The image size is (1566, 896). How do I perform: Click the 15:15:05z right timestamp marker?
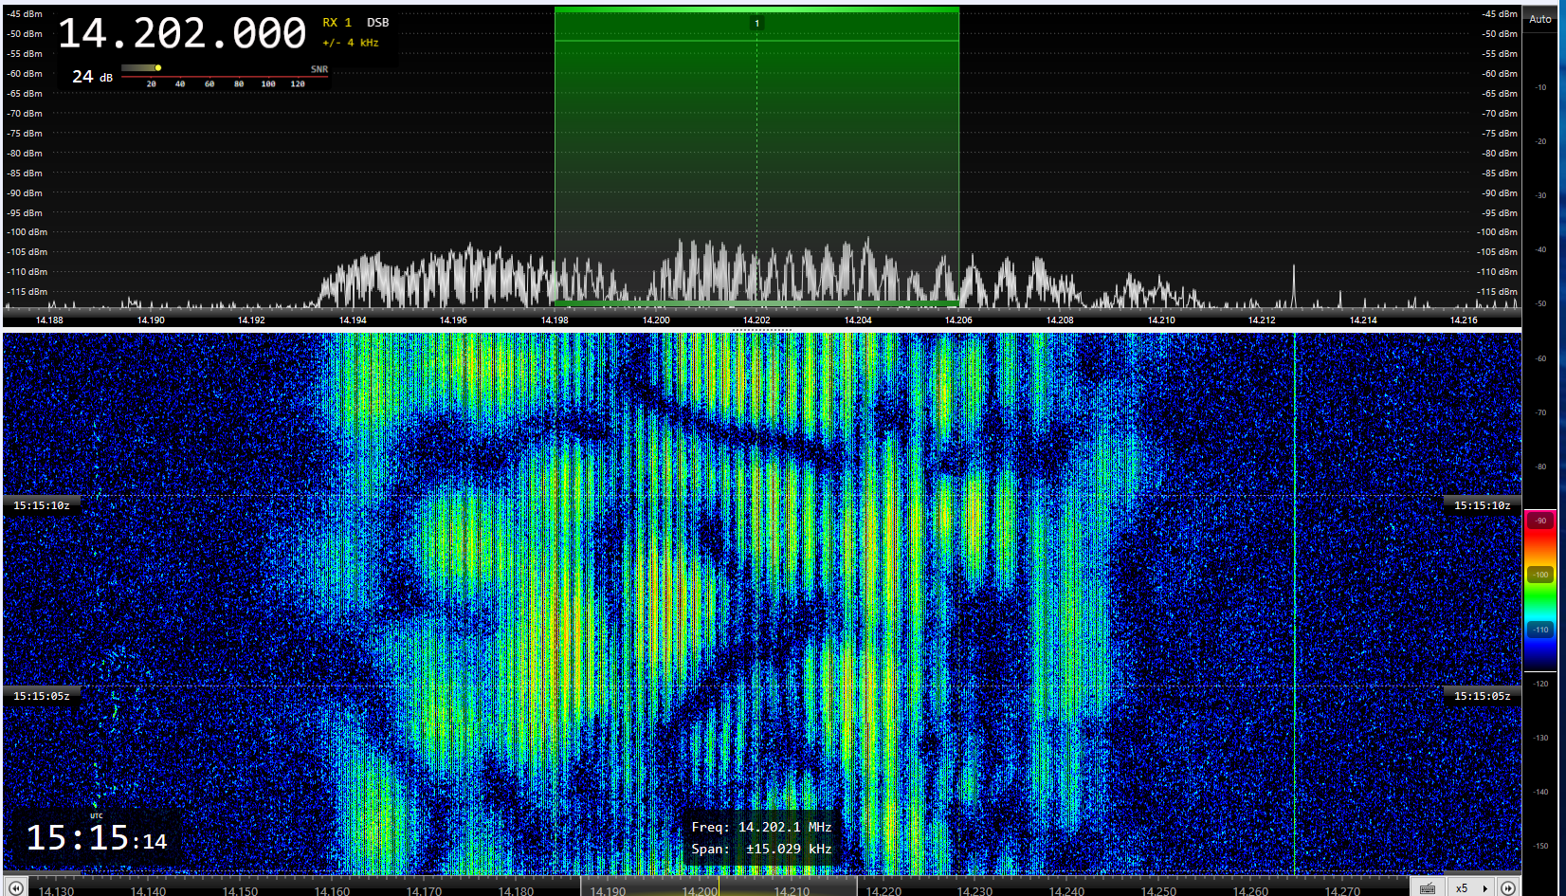click(1482, 696)
